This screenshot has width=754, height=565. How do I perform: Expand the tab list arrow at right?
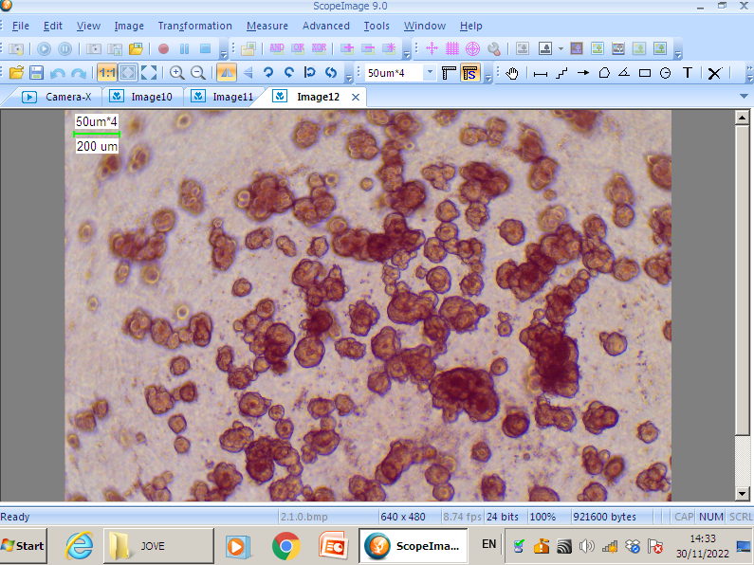tap(744, 97)
